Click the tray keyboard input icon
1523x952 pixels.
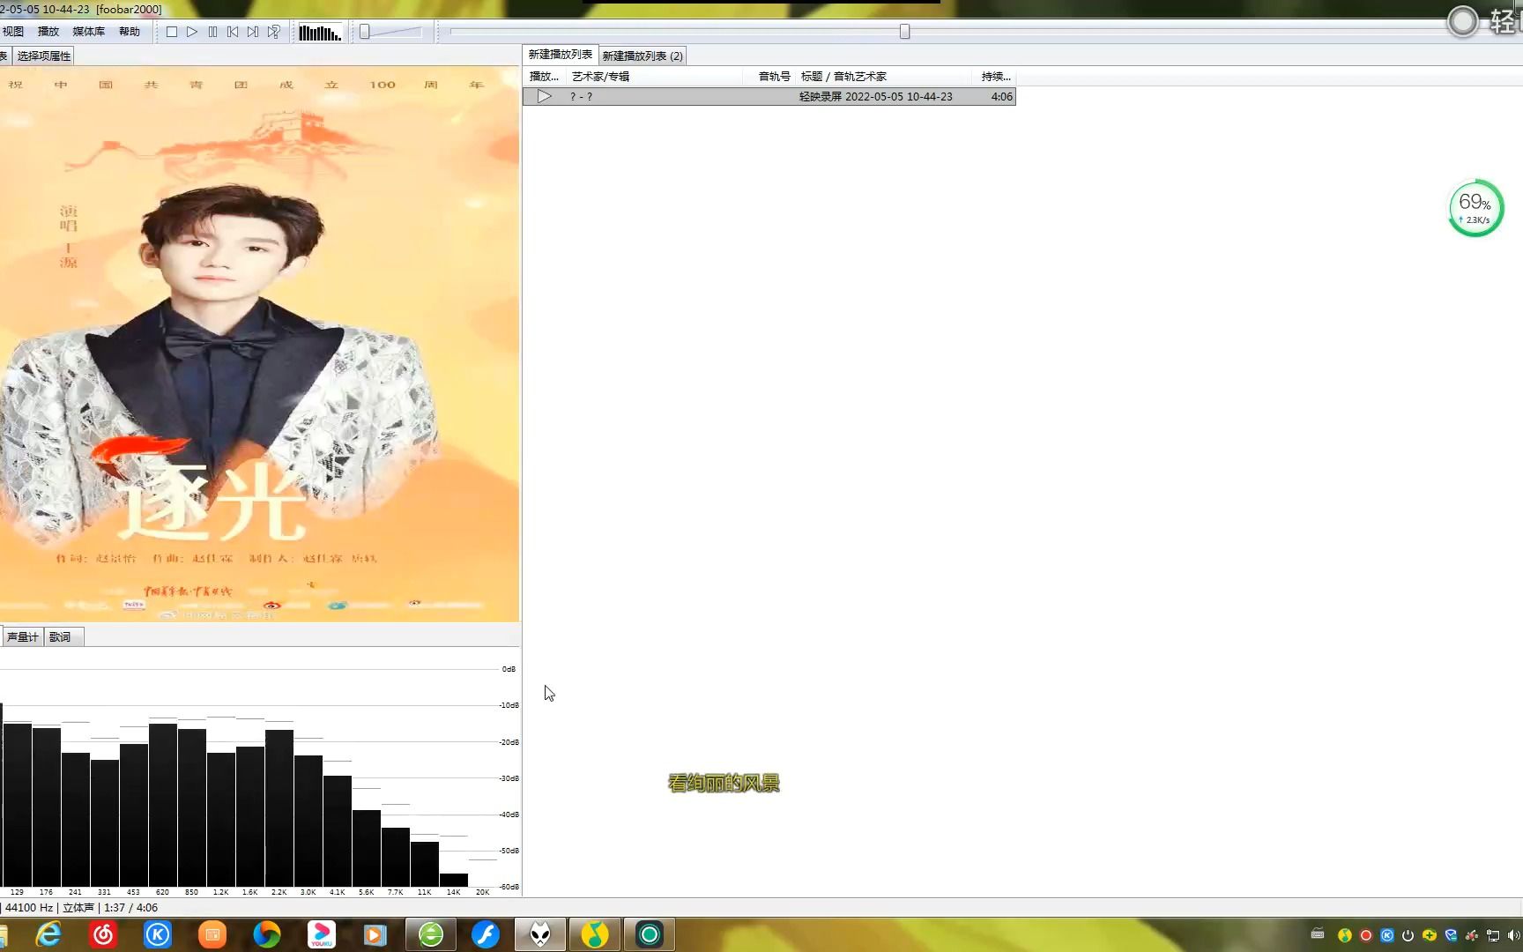[x=1318, y=934]
